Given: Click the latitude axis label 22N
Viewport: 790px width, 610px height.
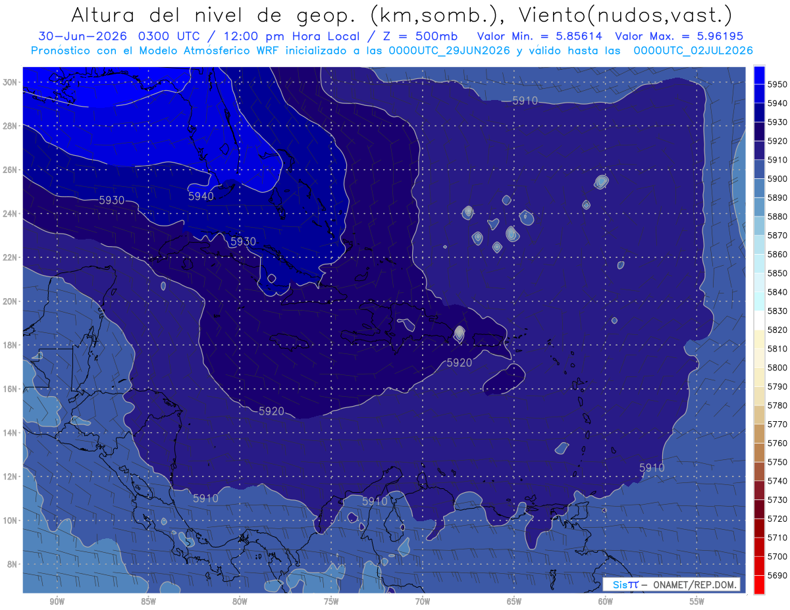Looking at the screenshot, I should pyautogui.click(x=11, y=257).
